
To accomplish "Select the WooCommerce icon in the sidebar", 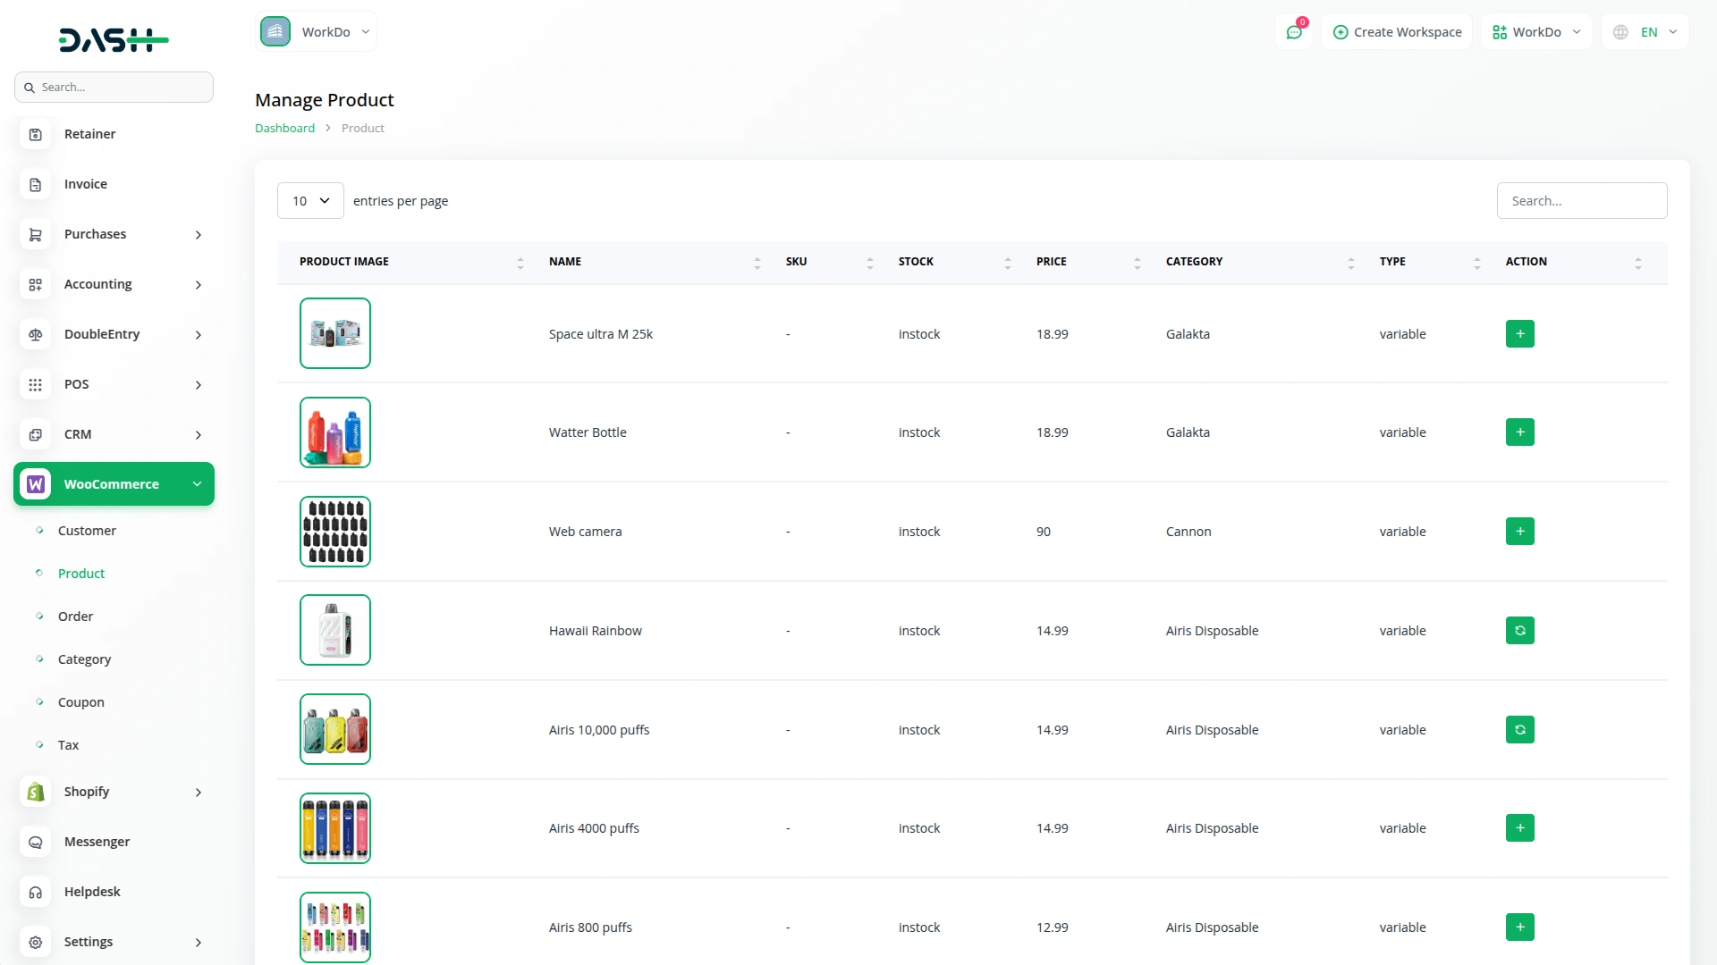I will coord(35,483).
